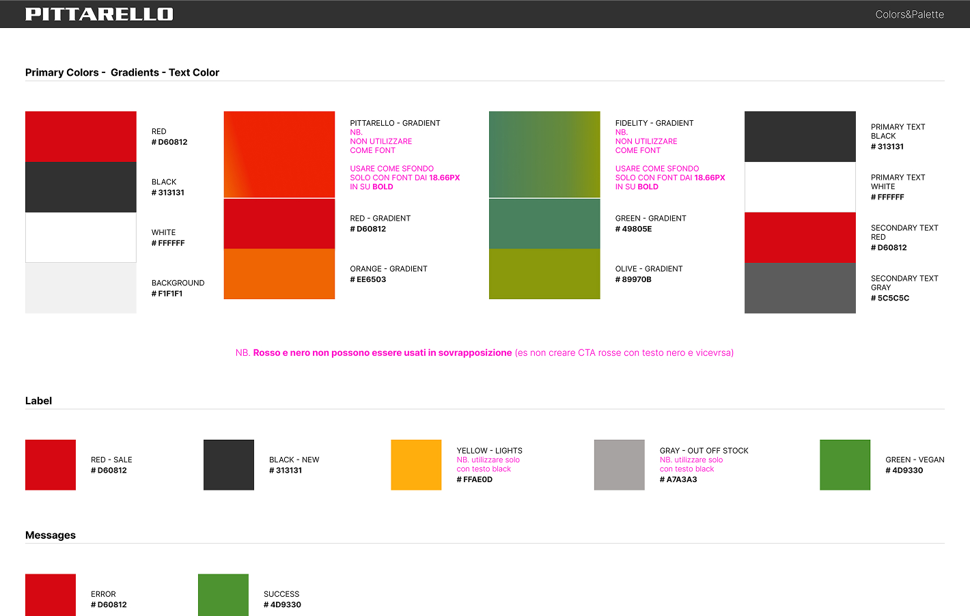The image size is (970, 616).
Task: Click the Primary Text White swatch
Action: [x=800, y=187]
